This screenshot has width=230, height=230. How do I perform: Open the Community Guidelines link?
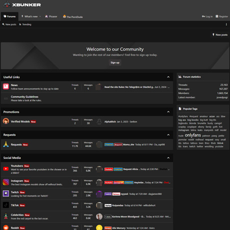click(x=24, y=96)
